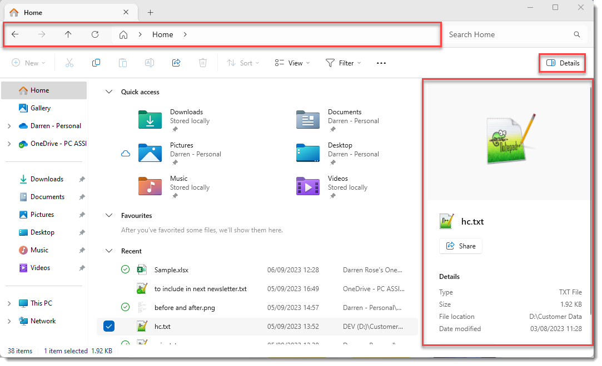The image size is (602, 366).
Task: Expand This PC in the sidebar
Action: [x=9, y=303]
